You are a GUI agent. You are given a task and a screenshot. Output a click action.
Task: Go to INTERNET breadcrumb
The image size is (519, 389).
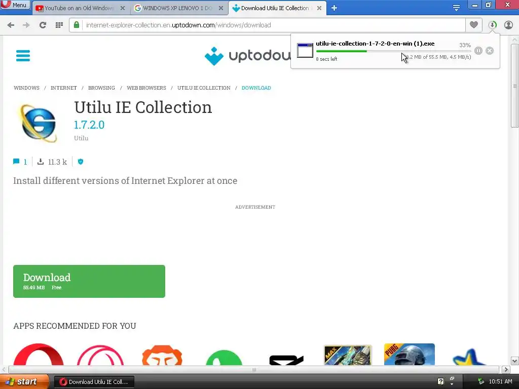(63, 88)
